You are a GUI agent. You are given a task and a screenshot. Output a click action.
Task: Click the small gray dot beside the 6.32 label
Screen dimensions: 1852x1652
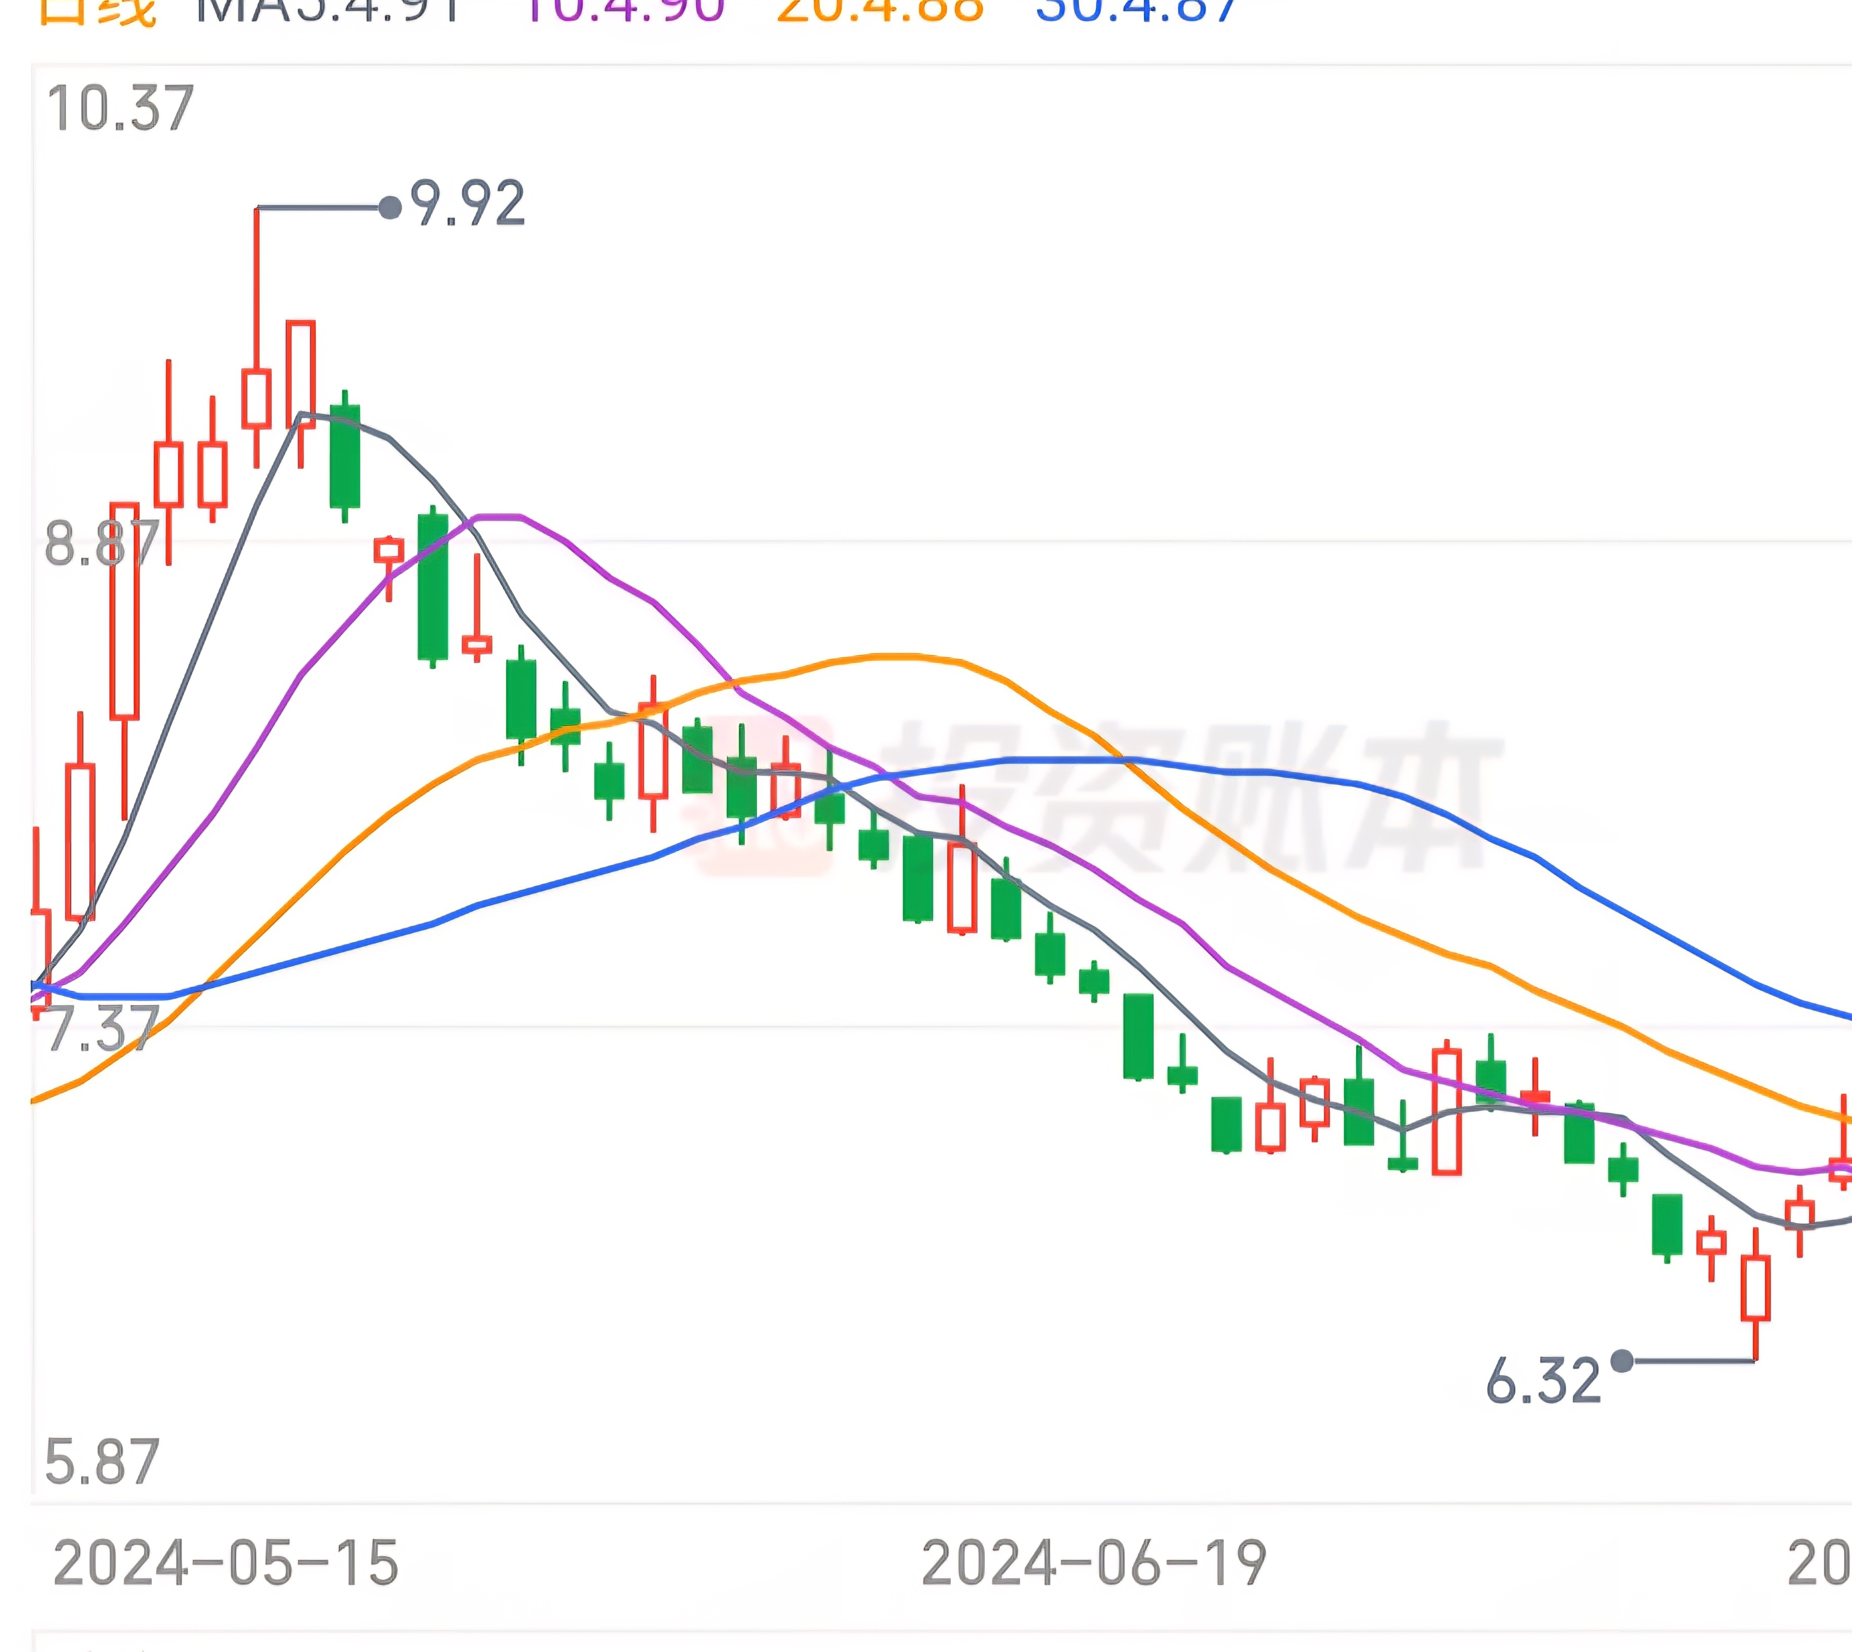click(x=1622, y=1360)
